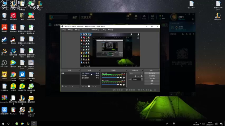This screenshot has width=225, height=126.
Task: Open Steam desktop shortcut
Action: [4, 40]
